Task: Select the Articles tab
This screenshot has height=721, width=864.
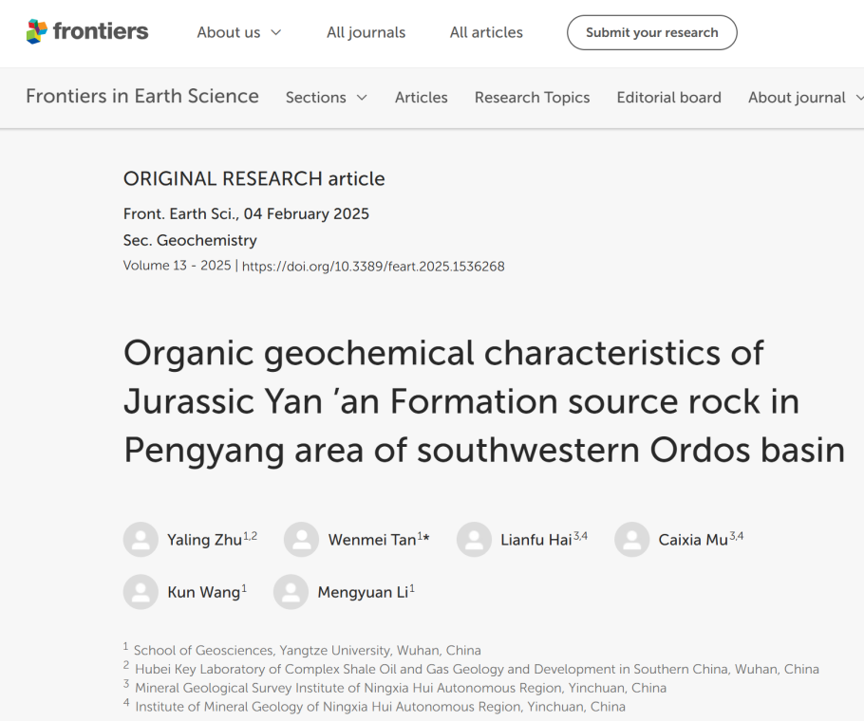Action: 421,98
